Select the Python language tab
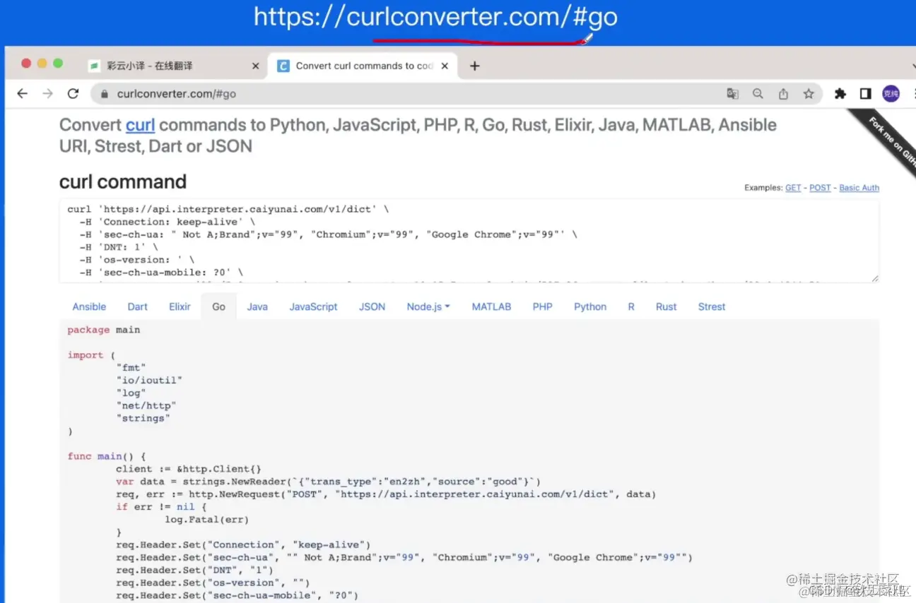 click(x=590, y=306)
